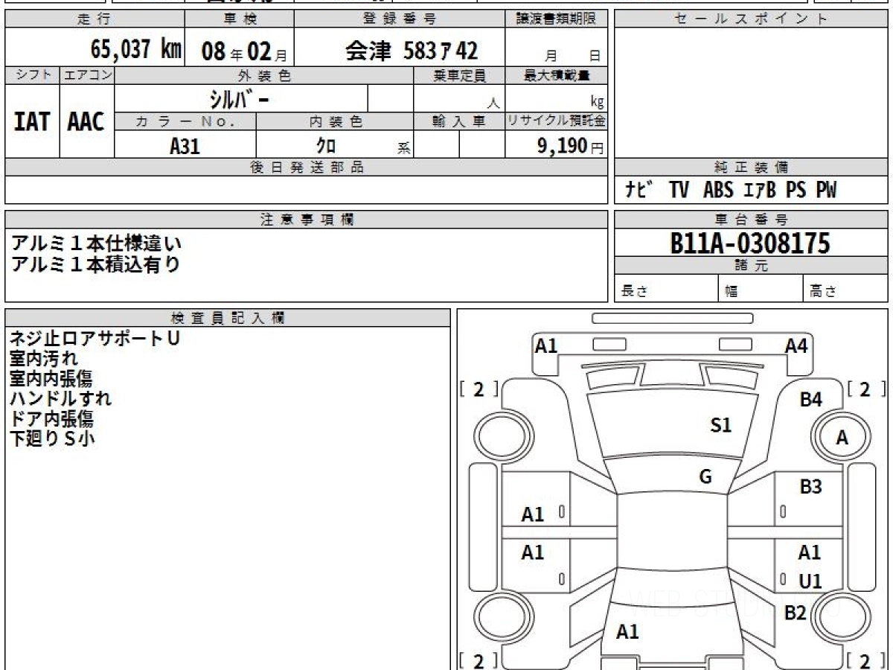Image resolution: width=893 pixels, height=670 pixels.
Task: Select the registration number 会津 583ア42
Action: pos(411,50)
